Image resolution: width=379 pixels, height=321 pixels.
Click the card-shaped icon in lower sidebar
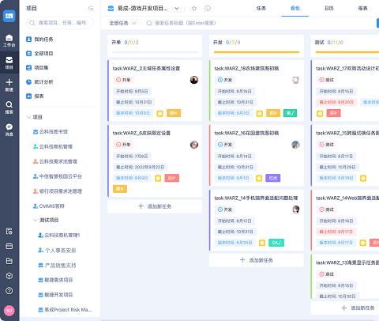[9, 246]
